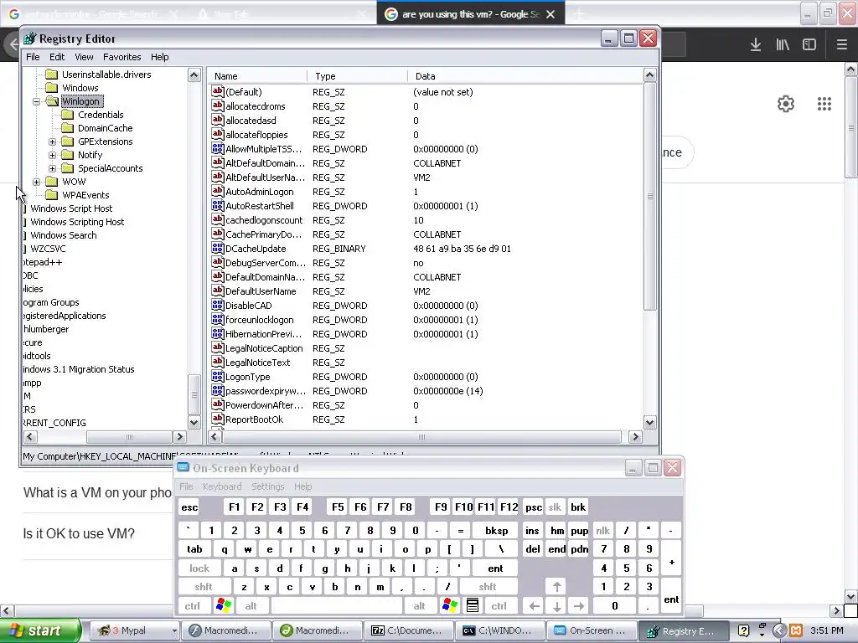Collapse the Winlogon tree key

point(36,101)
